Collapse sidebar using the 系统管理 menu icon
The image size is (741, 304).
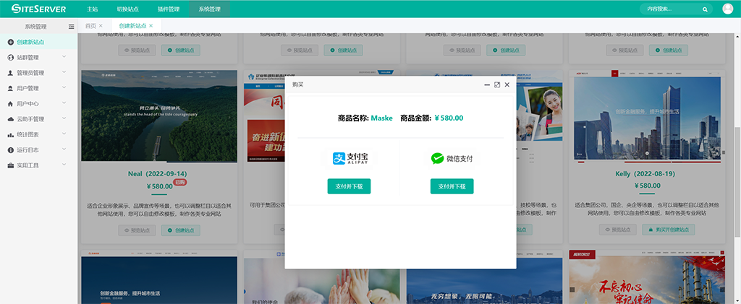click(x=71, y=26)
